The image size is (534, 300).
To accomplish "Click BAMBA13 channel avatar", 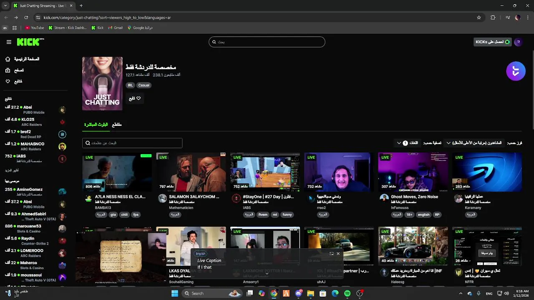I will (88, 199).
